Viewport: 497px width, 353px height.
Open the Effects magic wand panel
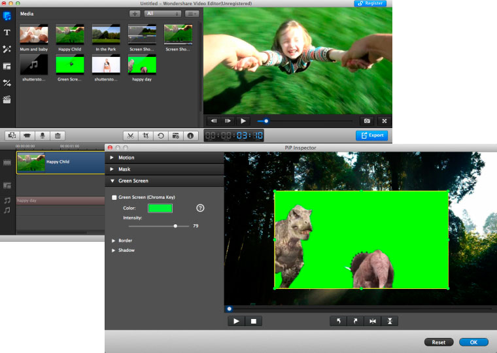[x=7, y=49]
